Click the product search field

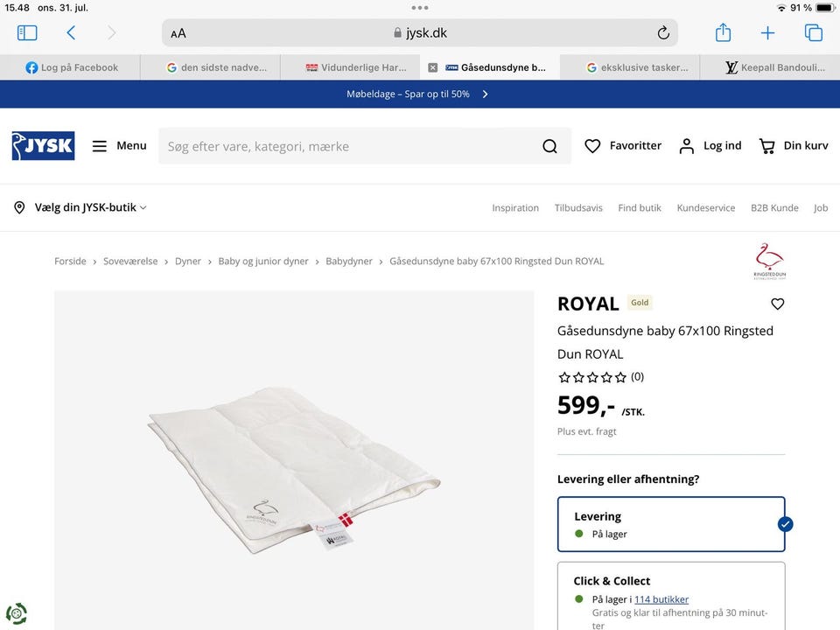pyautogui.click(x=350, y=146)
